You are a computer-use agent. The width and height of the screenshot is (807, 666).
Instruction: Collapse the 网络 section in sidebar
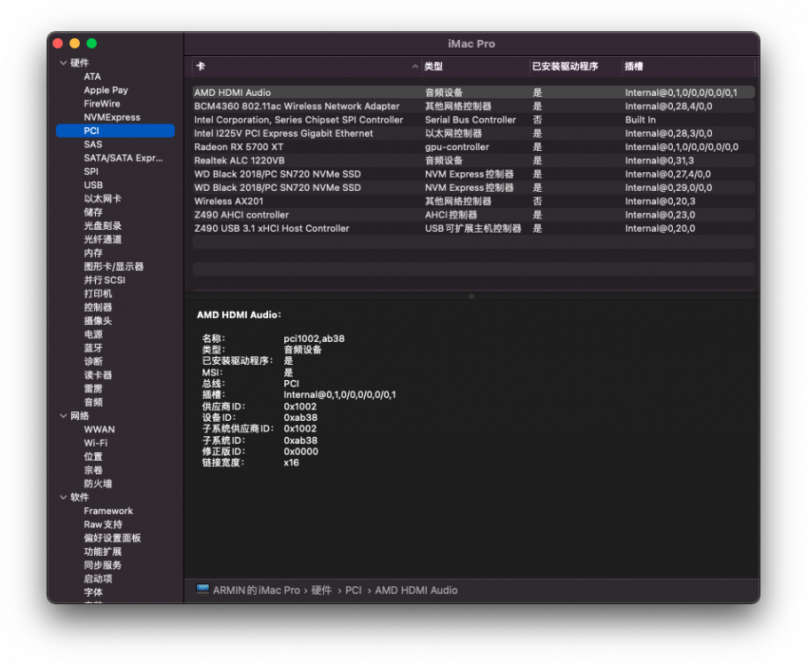coord(63,416)
